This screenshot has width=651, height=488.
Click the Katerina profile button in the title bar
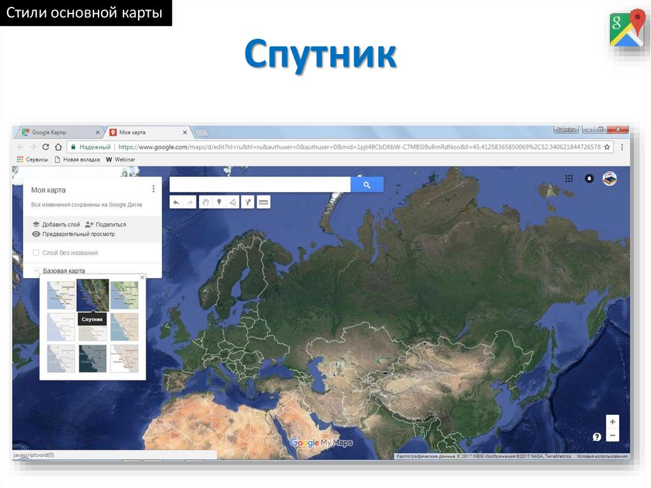click(x=565, y=130)
